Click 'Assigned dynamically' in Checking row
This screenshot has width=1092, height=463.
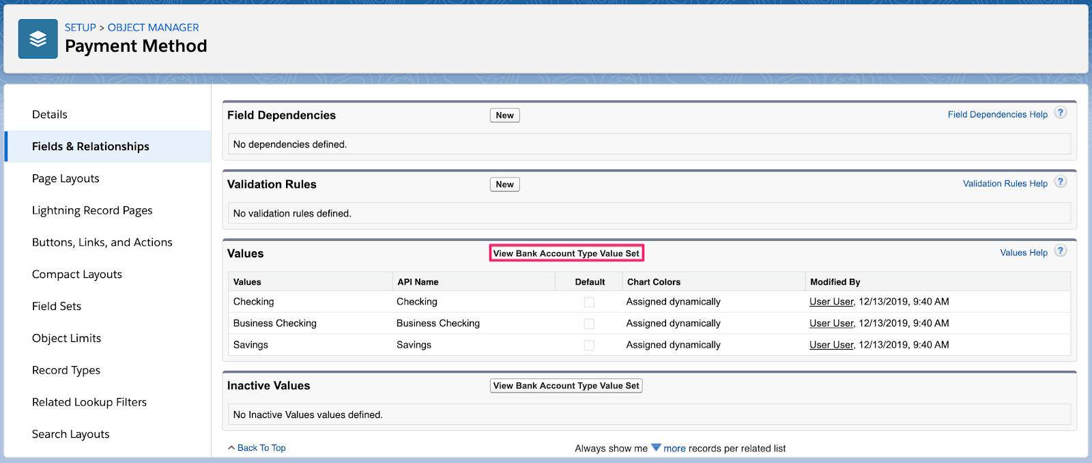coord(674,302)
